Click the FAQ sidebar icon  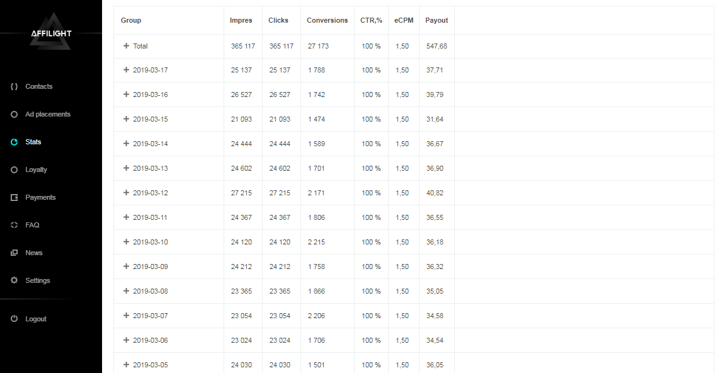[14, 225]
